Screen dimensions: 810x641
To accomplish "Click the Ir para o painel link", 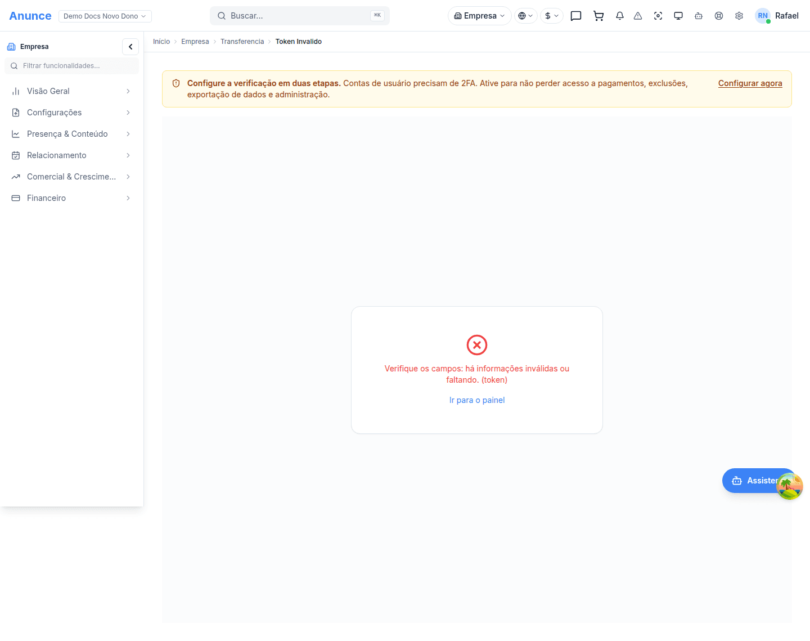I will tap(477, 400).
